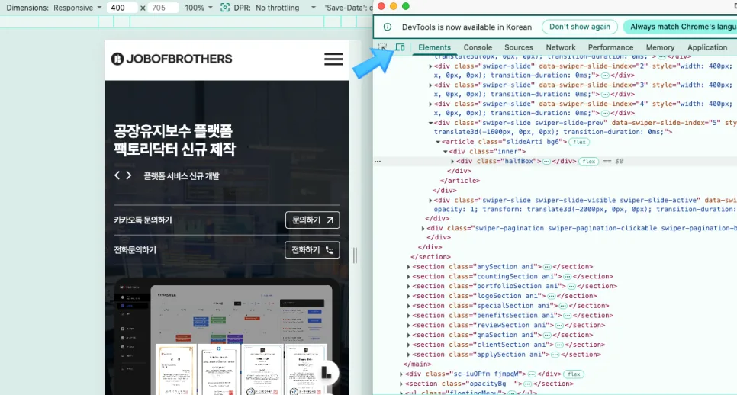Screen dimensions: 737x395
Task: Expand the swiper-slide-active div
Action: (x=430, y=200)
